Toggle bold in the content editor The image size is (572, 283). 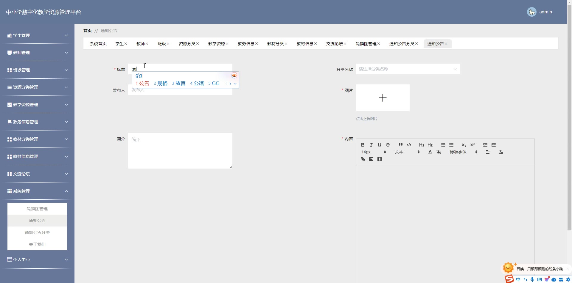(363, 145)
